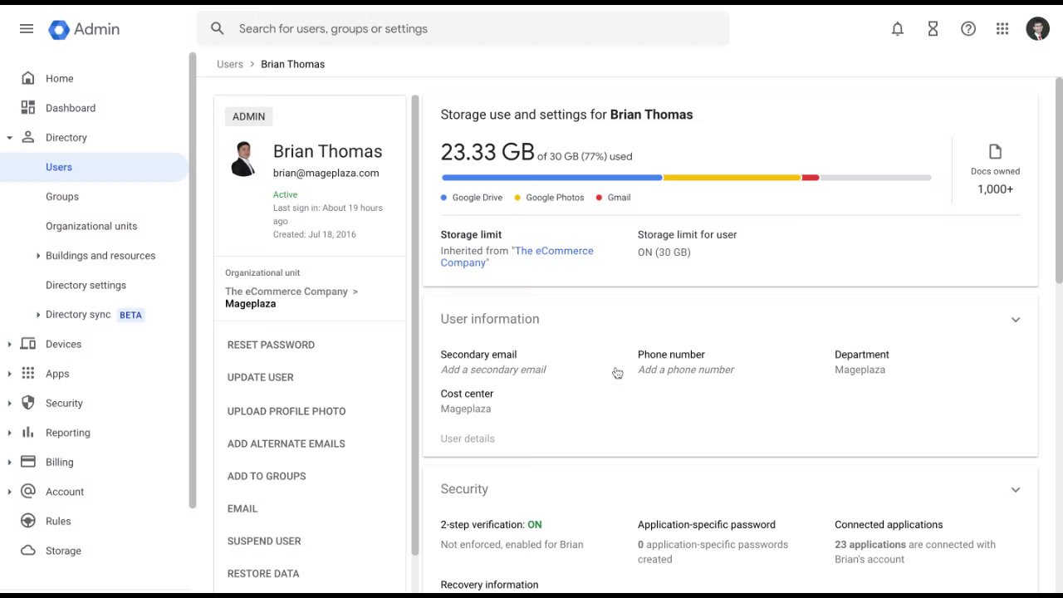Open the main hamburger menu

27,29
